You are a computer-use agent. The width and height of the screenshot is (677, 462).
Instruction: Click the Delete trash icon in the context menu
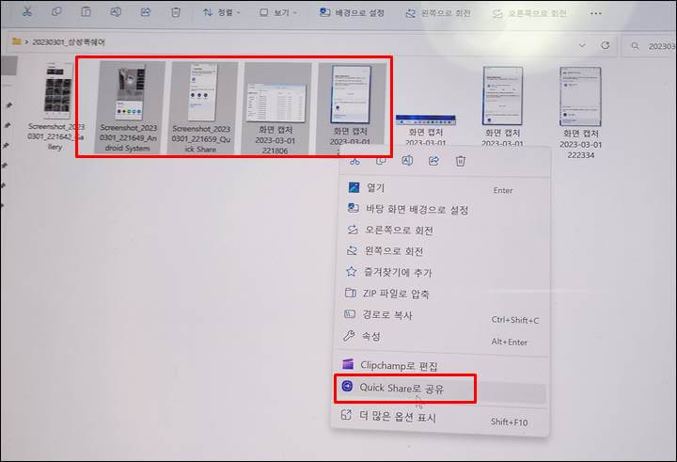click(460, 161)
